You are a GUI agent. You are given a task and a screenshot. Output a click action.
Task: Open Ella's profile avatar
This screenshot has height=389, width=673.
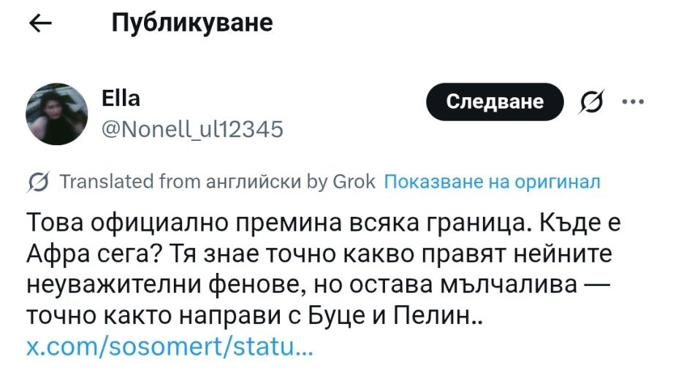pos(57,113)
